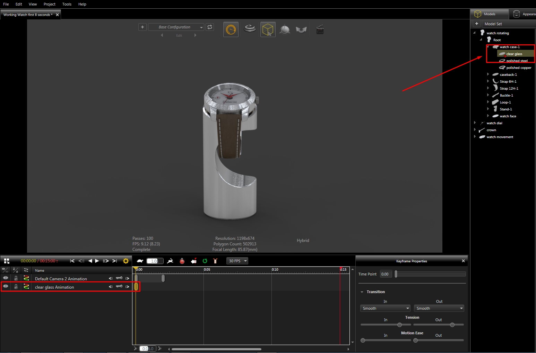Click the red stopwatch icon in timeline
The height and width of the screenshot is (353, 536).
click(182, 261)
